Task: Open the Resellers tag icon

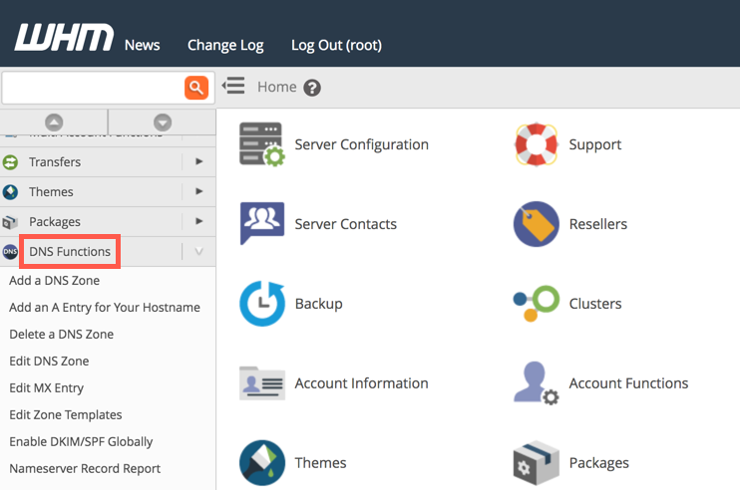Action: (536, 224)
